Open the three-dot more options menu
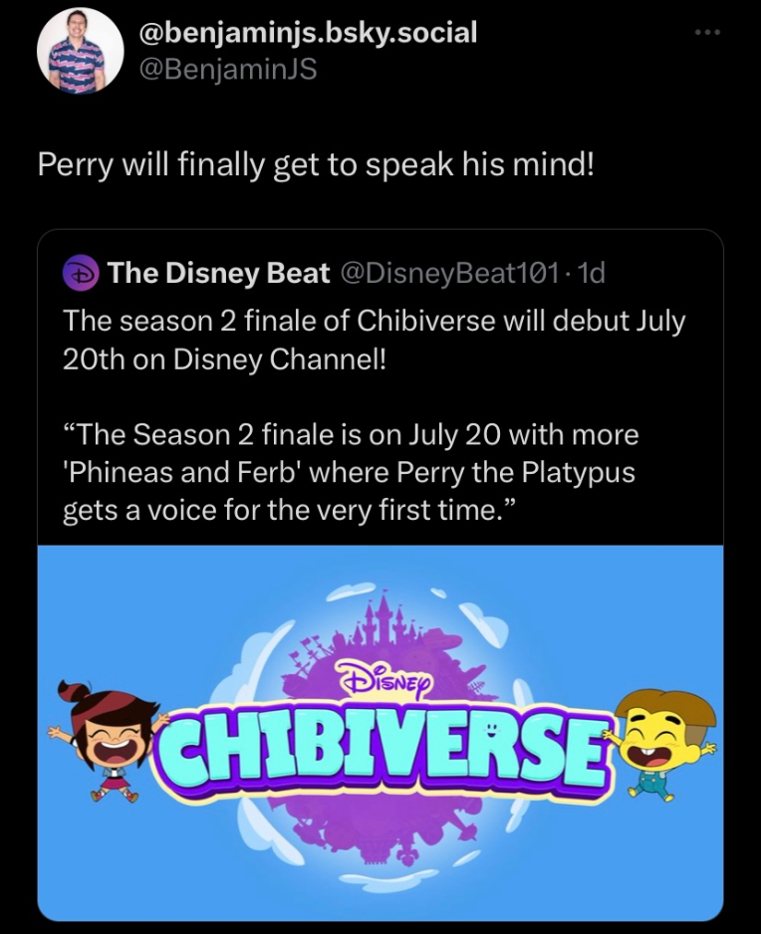Screen dimensions: 761x934 tap(706, 32)
